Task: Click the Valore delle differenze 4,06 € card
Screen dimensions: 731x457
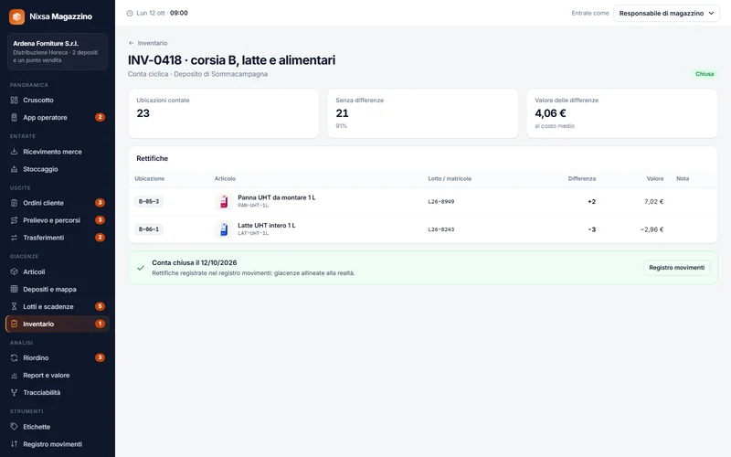Action: click(622, 113)
